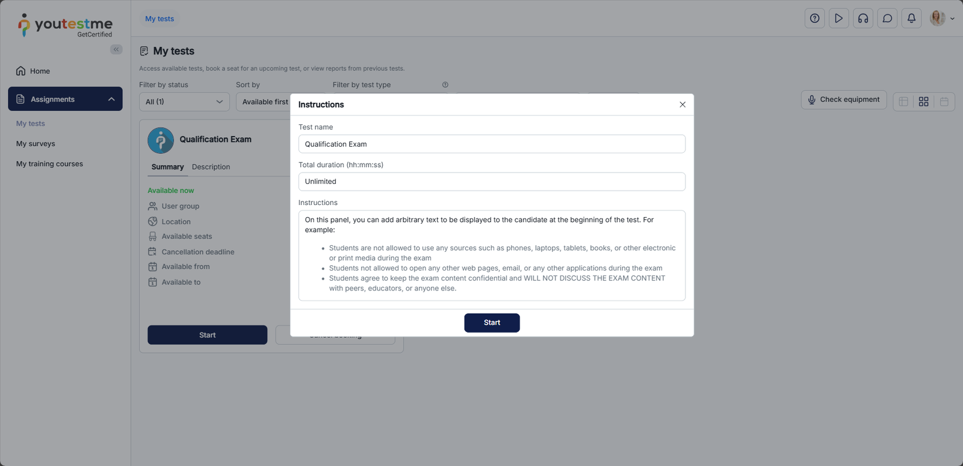Open My tests in the sidebar
This screenshot has width=963, height=466.
[31, 124]
